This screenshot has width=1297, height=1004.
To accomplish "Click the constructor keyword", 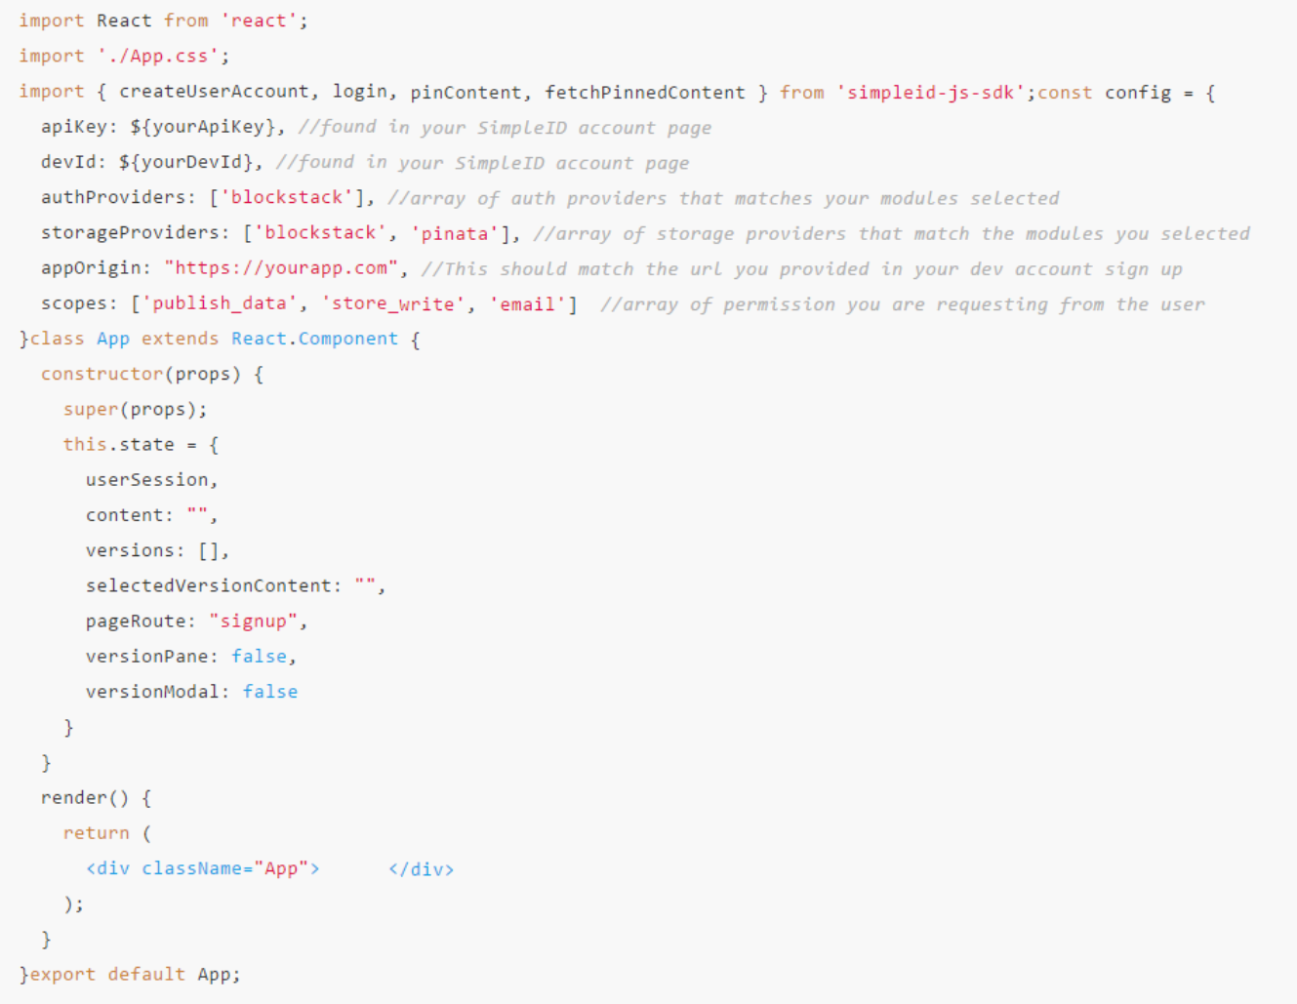I will click(101, 374).
